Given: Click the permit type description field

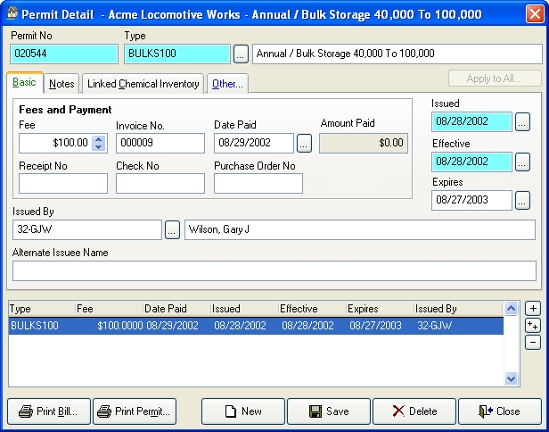Looking at the screenshot, I should point(397,54).
